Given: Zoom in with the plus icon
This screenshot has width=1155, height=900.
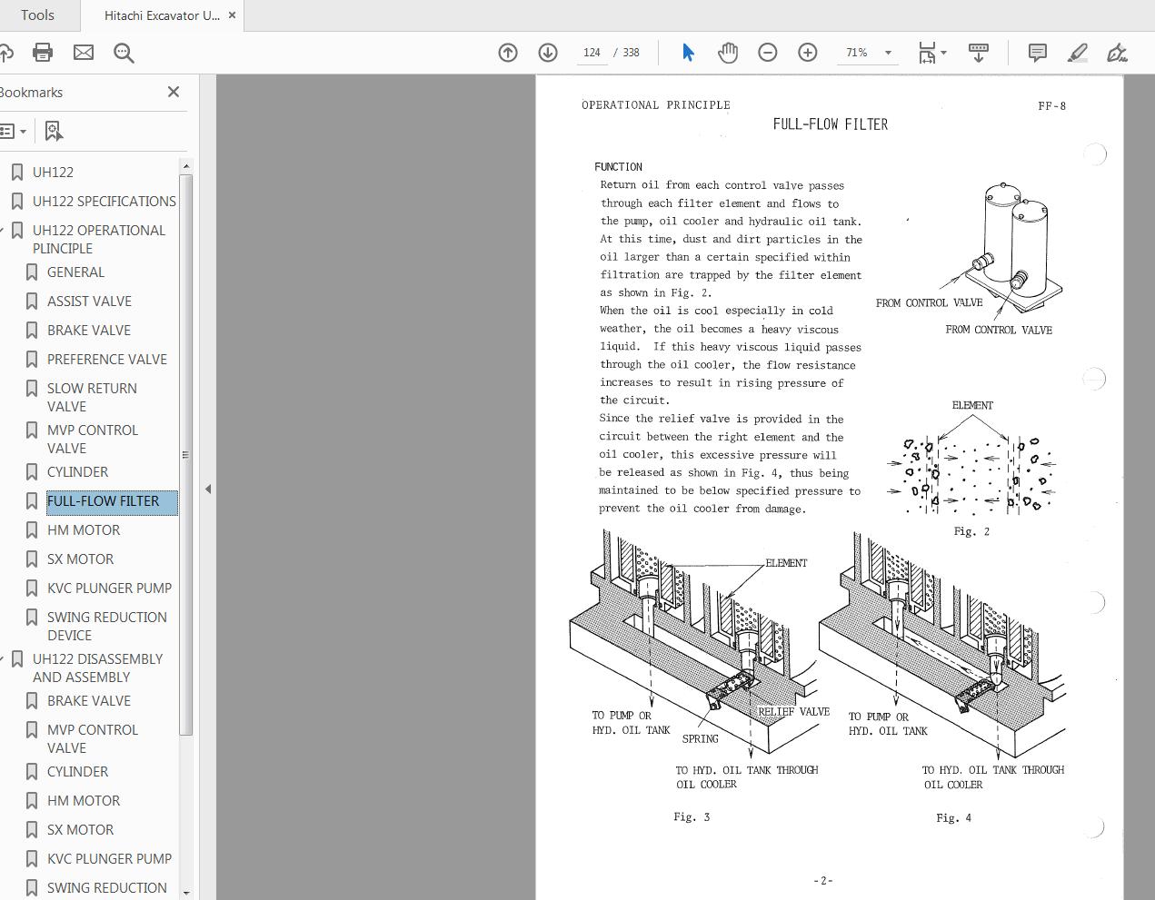Looking at the screenshot, I should [x=808, y=53].
